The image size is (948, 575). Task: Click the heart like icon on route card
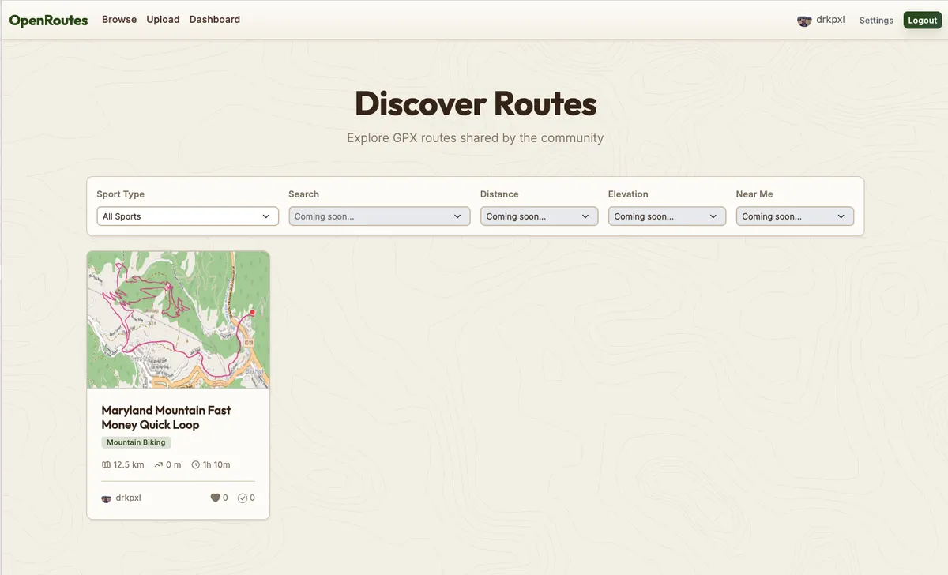[x=214, y=498]
